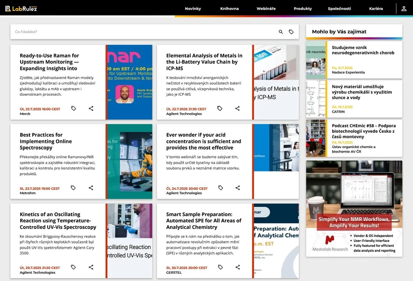
Task: Share the Ready-to-Use Raman webinar
Action: click(x=91, y=109)
